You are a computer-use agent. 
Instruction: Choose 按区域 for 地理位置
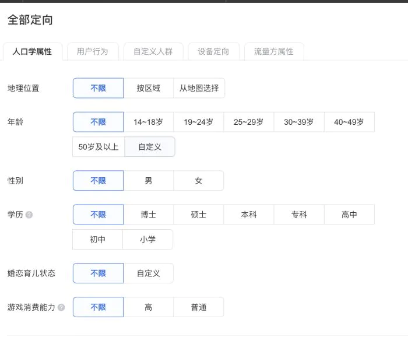148,88
